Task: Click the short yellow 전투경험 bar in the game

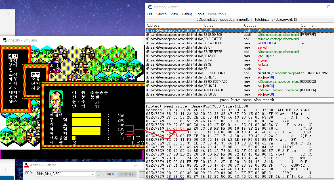Action: (74, 138)
